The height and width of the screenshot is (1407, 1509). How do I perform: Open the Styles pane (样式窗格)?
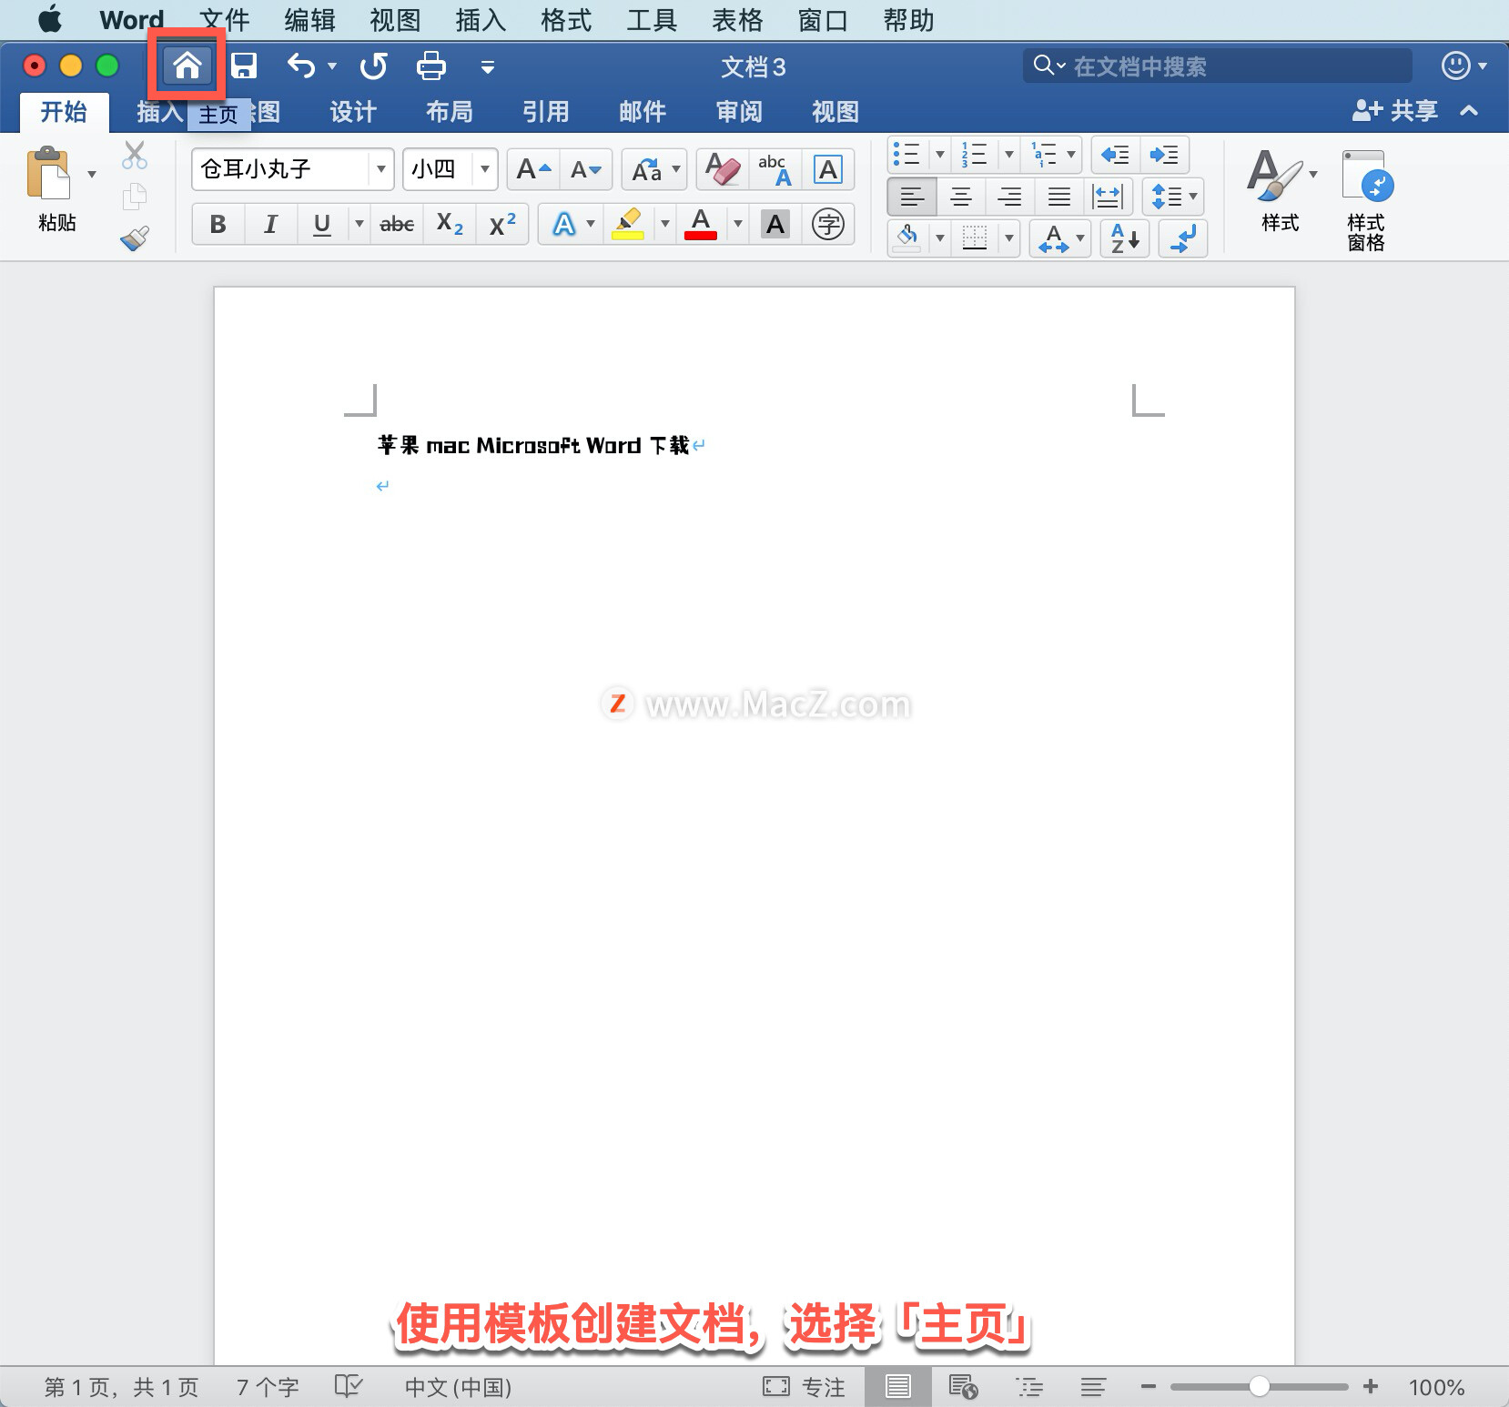(x=1366, y=200)
